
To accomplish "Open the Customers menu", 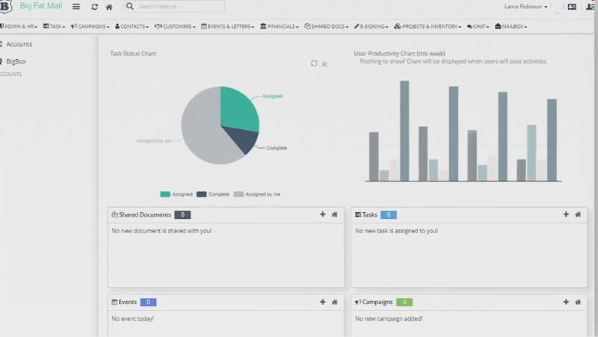I will (175, 26).
